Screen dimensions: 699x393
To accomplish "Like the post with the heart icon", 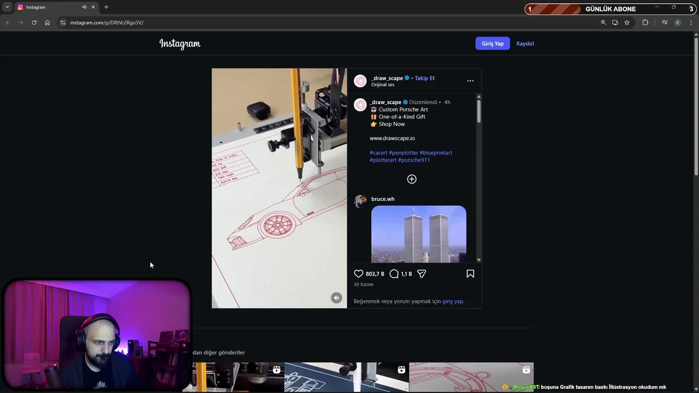I will (x=358, y=274).
